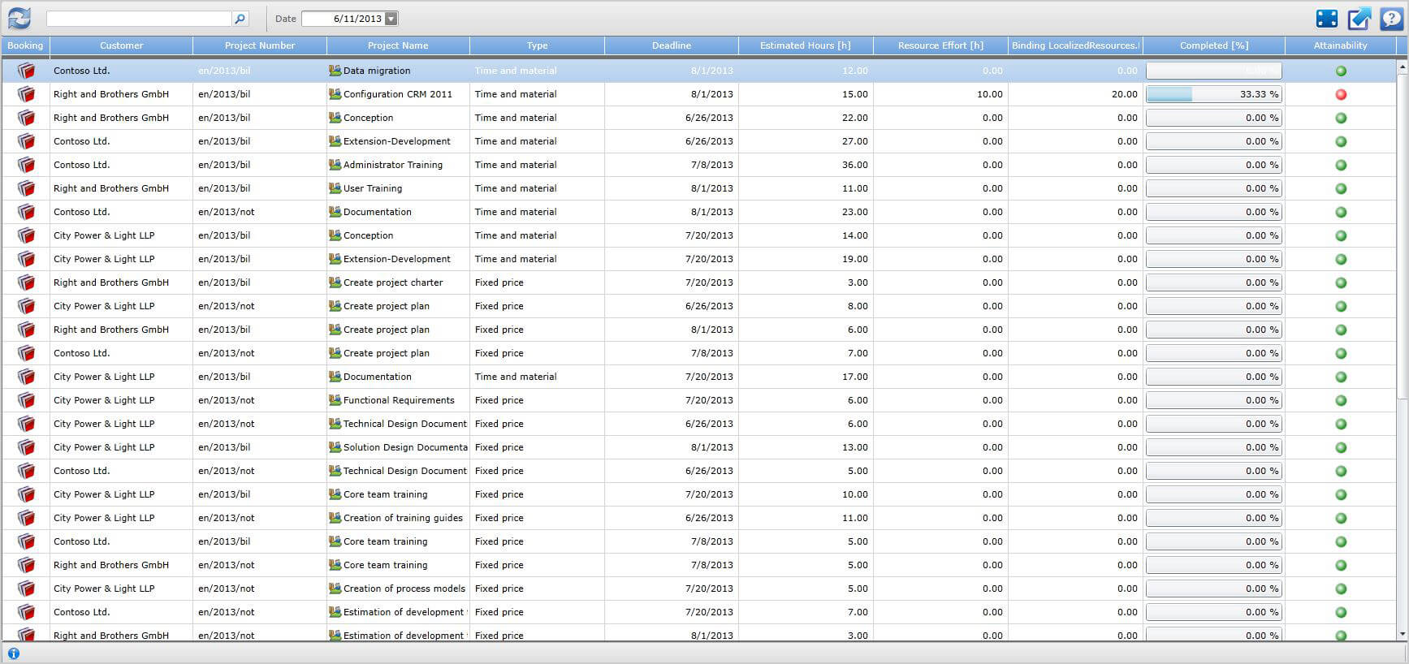Sort by the Deadline column header
1409x664 pixels.
tap(672, 45)
